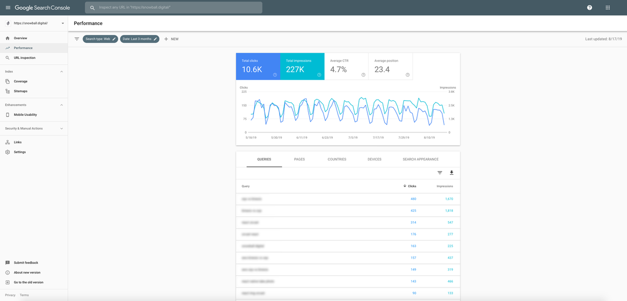Viewport: 627px width, 301px height.
Task: Click the 466 impressions value
Action: (450, 281)
